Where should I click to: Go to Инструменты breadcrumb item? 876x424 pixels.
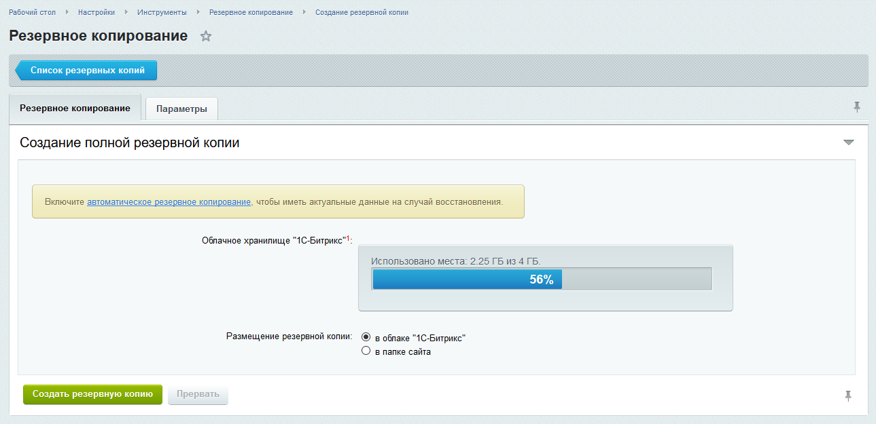[162, 12]
